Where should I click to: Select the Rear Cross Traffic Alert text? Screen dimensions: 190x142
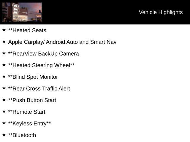coord(39,89)
